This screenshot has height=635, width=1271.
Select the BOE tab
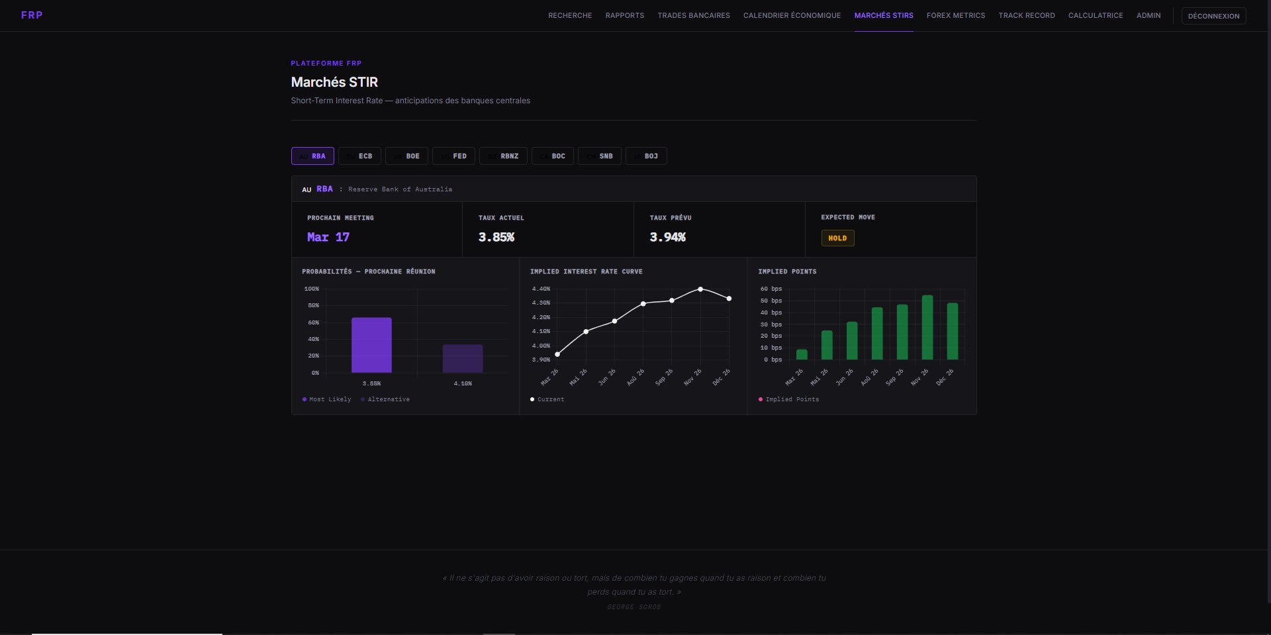[406, 156]
